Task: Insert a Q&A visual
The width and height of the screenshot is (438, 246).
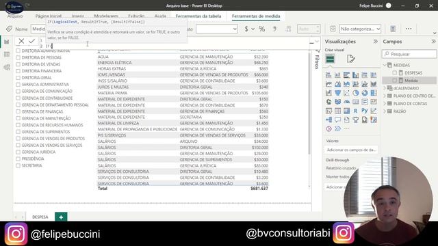Action: (337, 120)
